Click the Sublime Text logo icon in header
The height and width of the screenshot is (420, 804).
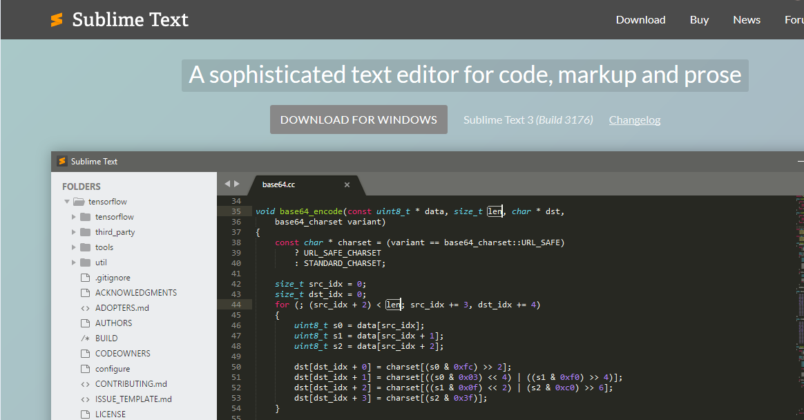(57, 20)
